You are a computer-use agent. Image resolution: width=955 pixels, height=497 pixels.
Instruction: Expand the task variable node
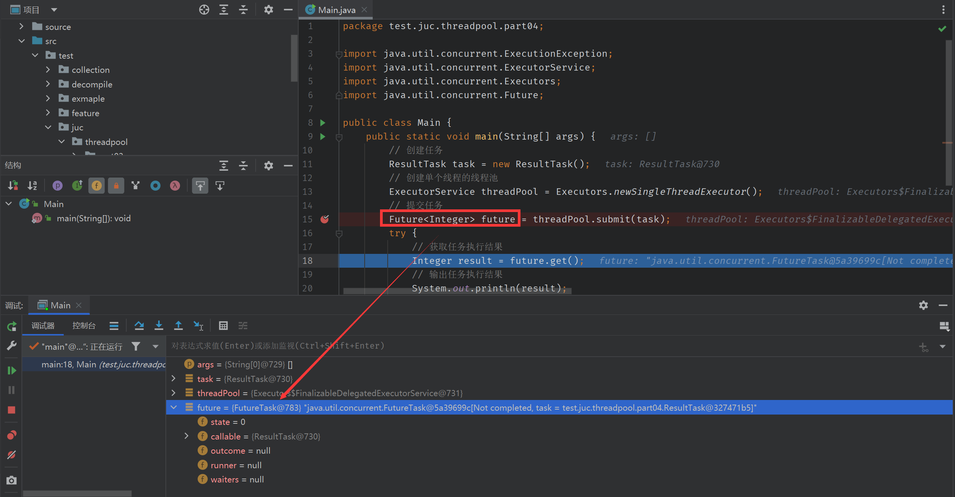tap(173, 379)
